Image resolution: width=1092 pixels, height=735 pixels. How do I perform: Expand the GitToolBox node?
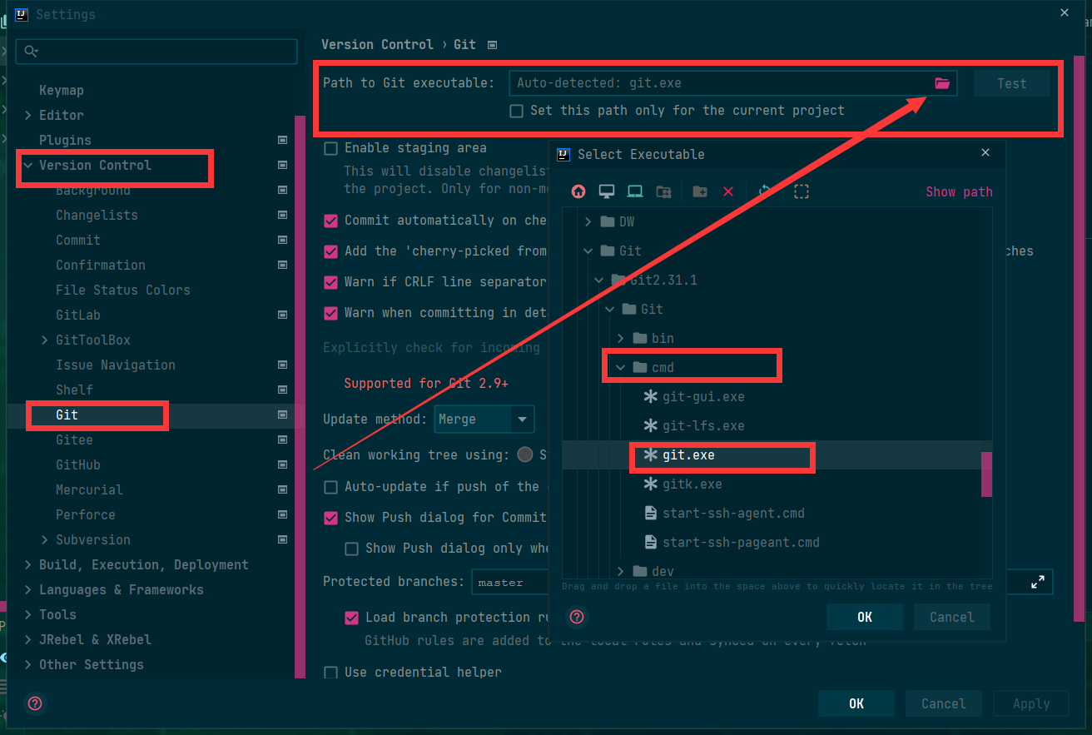click(44, 340)
